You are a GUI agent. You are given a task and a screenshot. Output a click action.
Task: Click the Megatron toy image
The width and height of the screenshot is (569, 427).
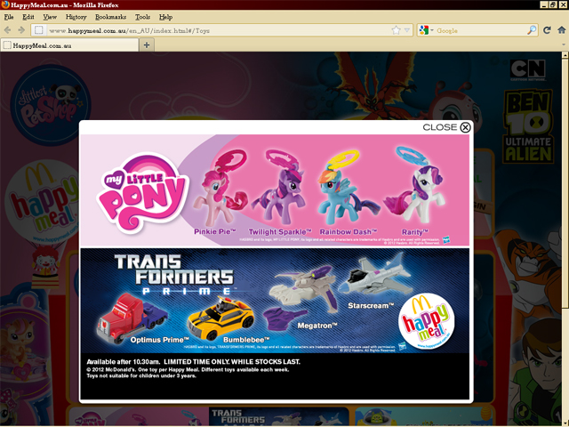[x=302, y=297]
